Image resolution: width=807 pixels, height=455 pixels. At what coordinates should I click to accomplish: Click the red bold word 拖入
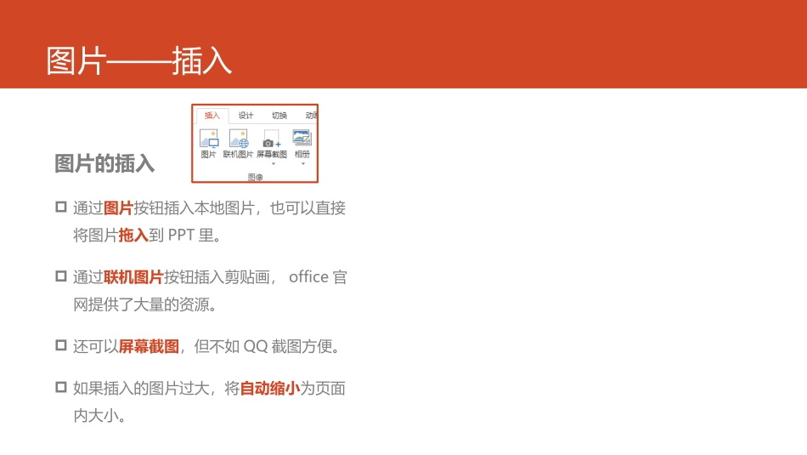tap(133, 236)
